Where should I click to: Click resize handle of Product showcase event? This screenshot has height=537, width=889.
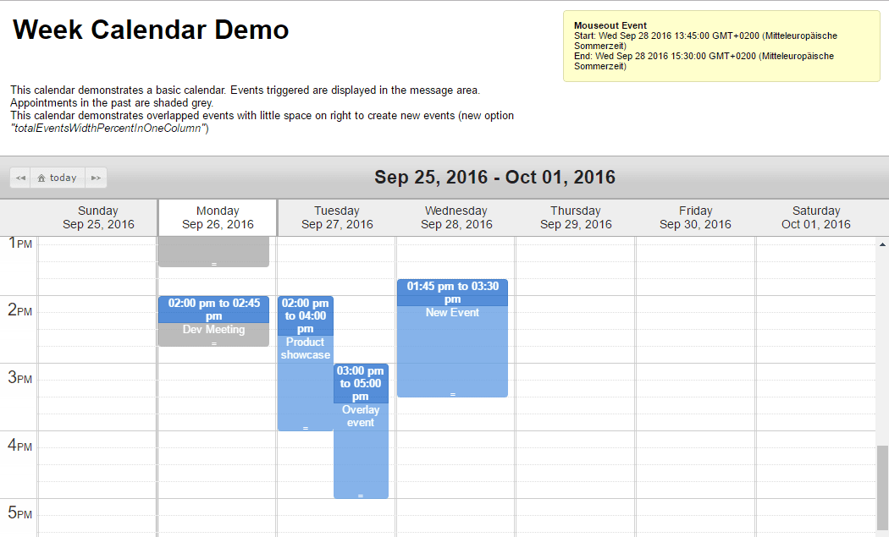coord(305,428)
